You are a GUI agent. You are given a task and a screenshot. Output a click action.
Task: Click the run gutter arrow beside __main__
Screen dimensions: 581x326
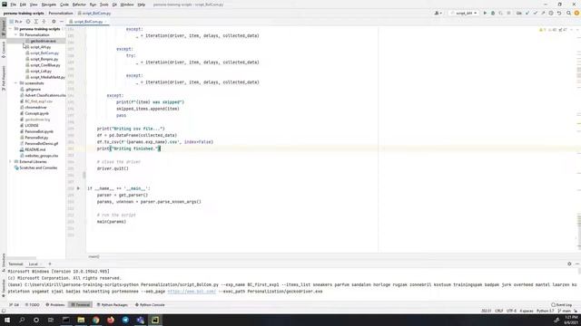pyautogui.click(x=78, y=188)
